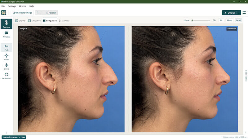This screenshot has width=248, height=139.
Task: Choose the Grow tool
Action: click(6, 57)
